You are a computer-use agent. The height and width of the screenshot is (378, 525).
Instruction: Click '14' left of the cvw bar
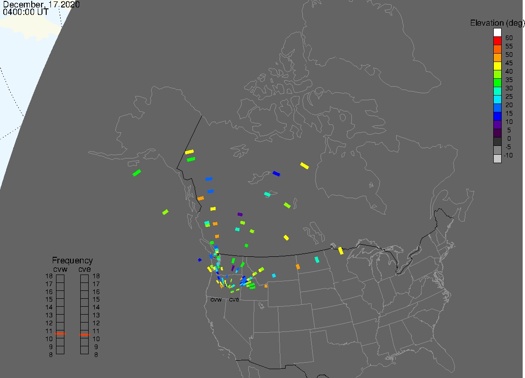pos(49,307)
